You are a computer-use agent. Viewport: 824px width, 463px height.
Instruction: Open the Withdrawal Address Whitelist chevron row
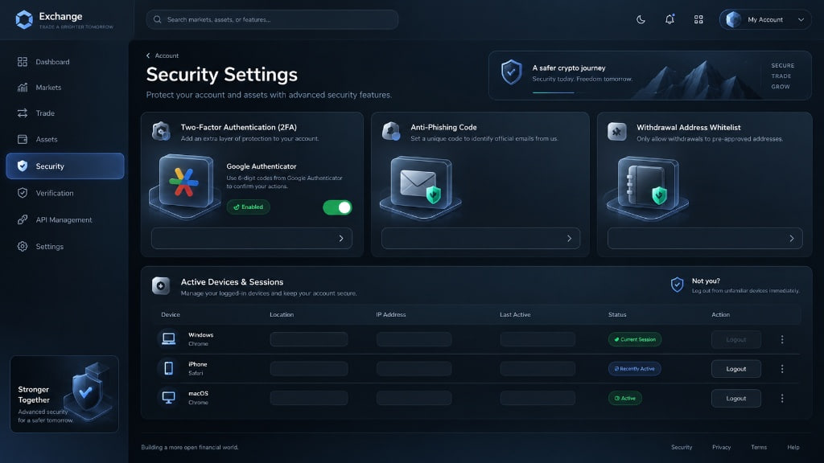point(705,238)
